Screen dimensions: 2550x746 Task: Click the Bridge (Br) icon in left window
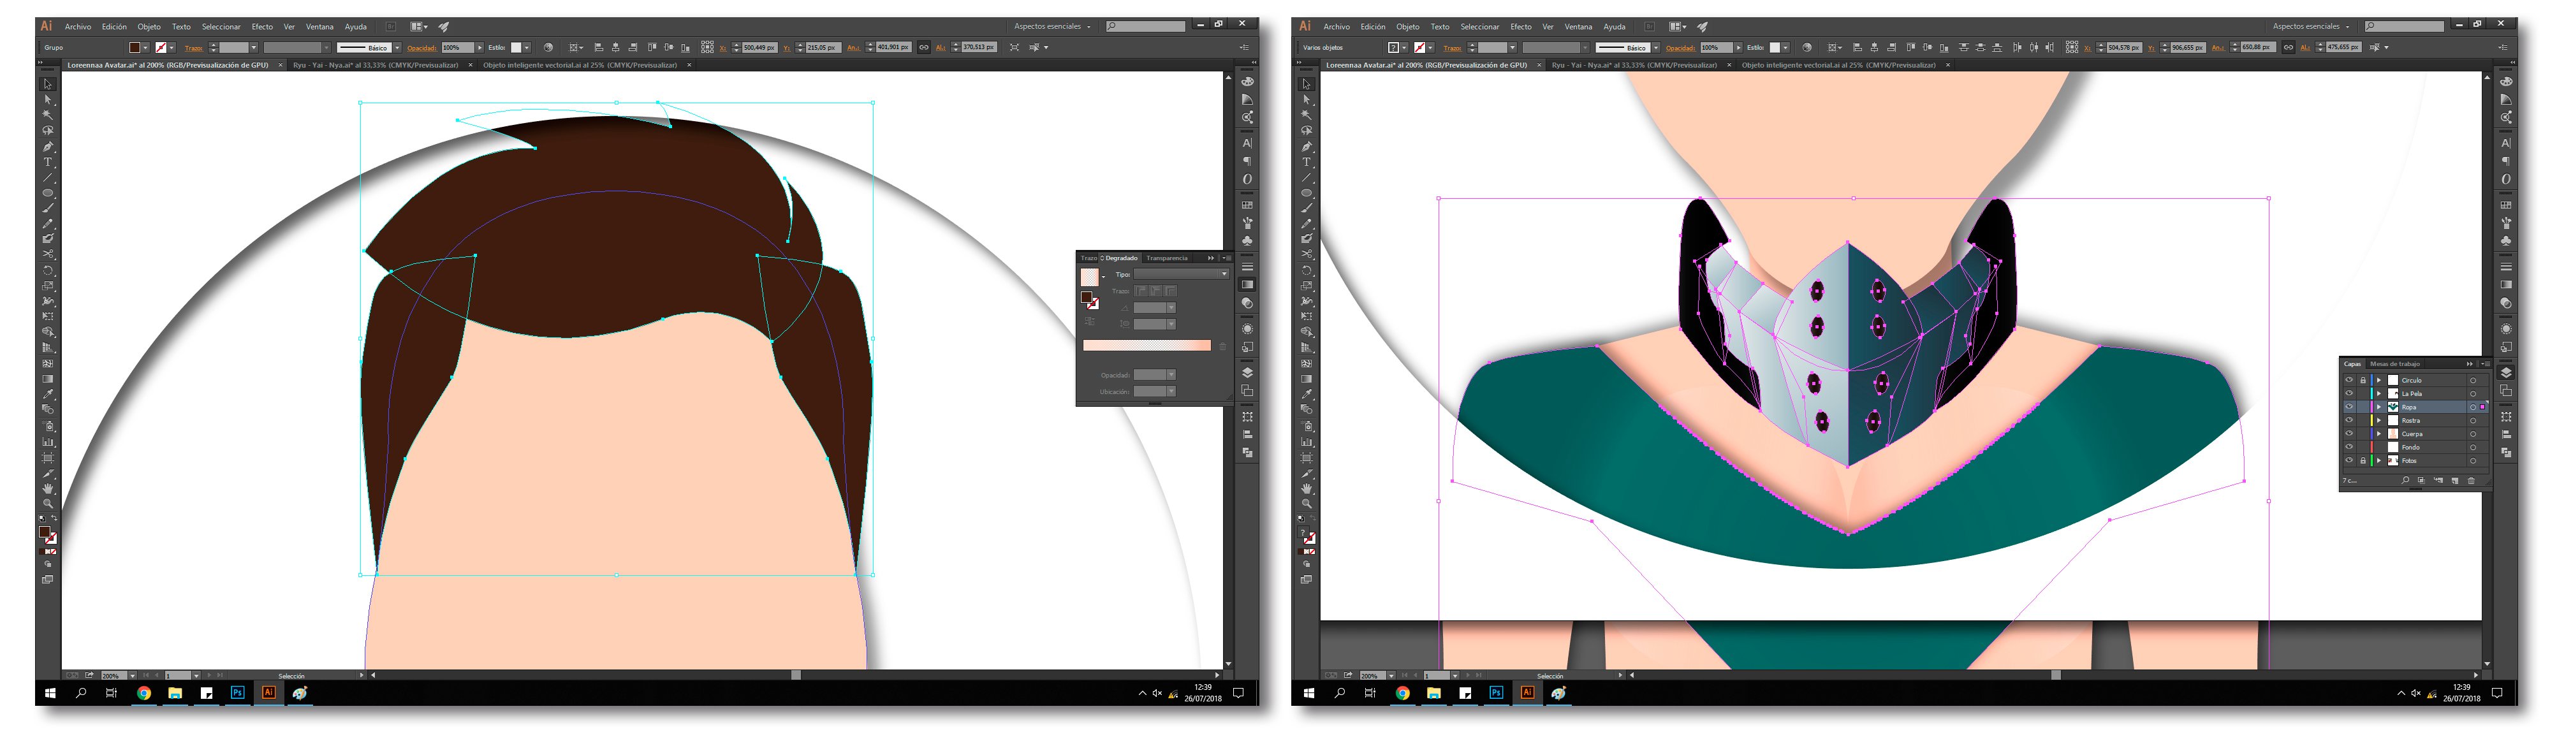tap(390, 27)
